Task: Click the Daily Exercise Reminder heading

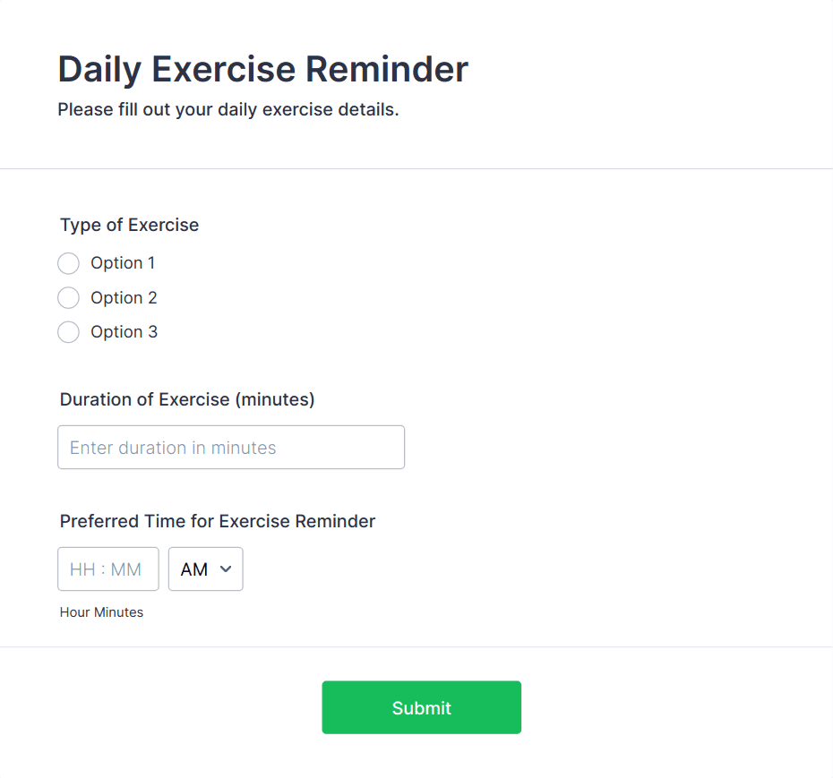Action: (x=262, y=69)
